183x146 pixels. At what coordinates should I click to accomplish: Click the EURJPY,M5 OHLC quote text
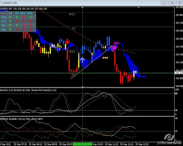tap(23, 9)
